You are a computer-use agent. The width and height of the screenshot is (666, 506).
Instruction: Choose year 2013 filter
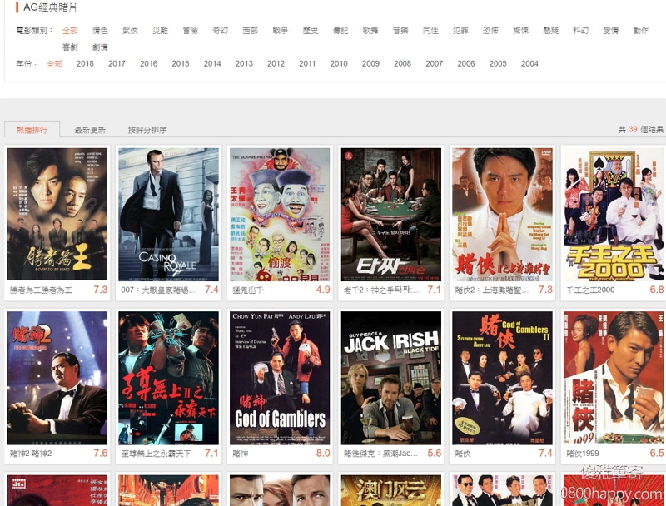click(244, 64)
